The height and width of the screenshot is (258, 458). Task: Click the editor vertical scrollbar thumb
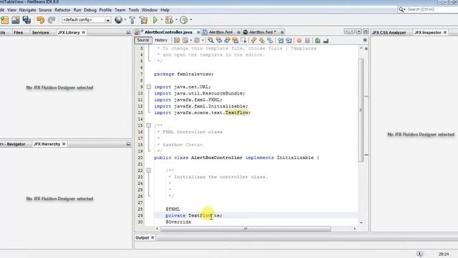[x=361, y=110]
